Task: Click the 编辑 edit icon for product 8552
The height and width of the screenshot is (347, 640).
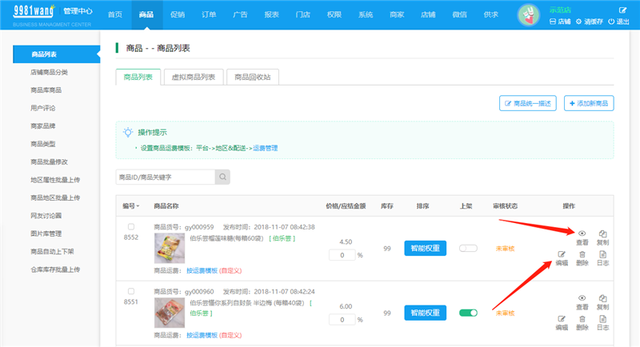Action: tap(562, 253)
